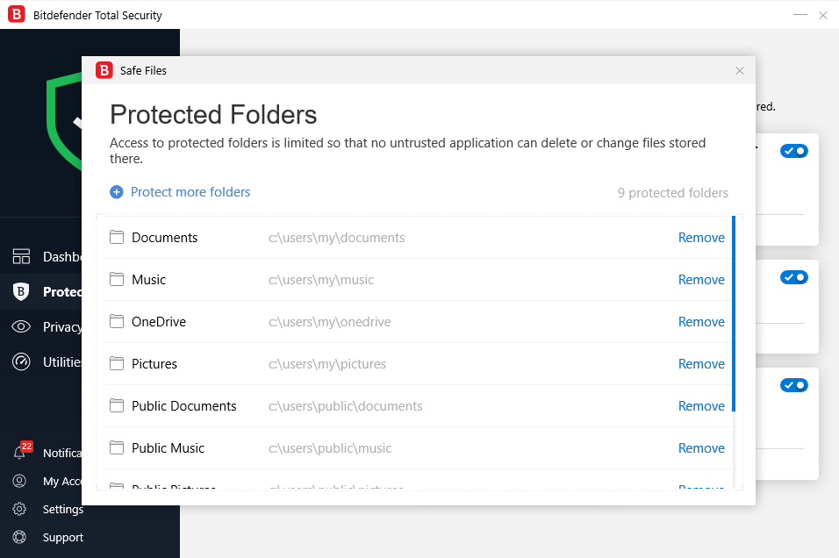
Task: Open the Notifications bell icon
Action: tap(19, 453)
